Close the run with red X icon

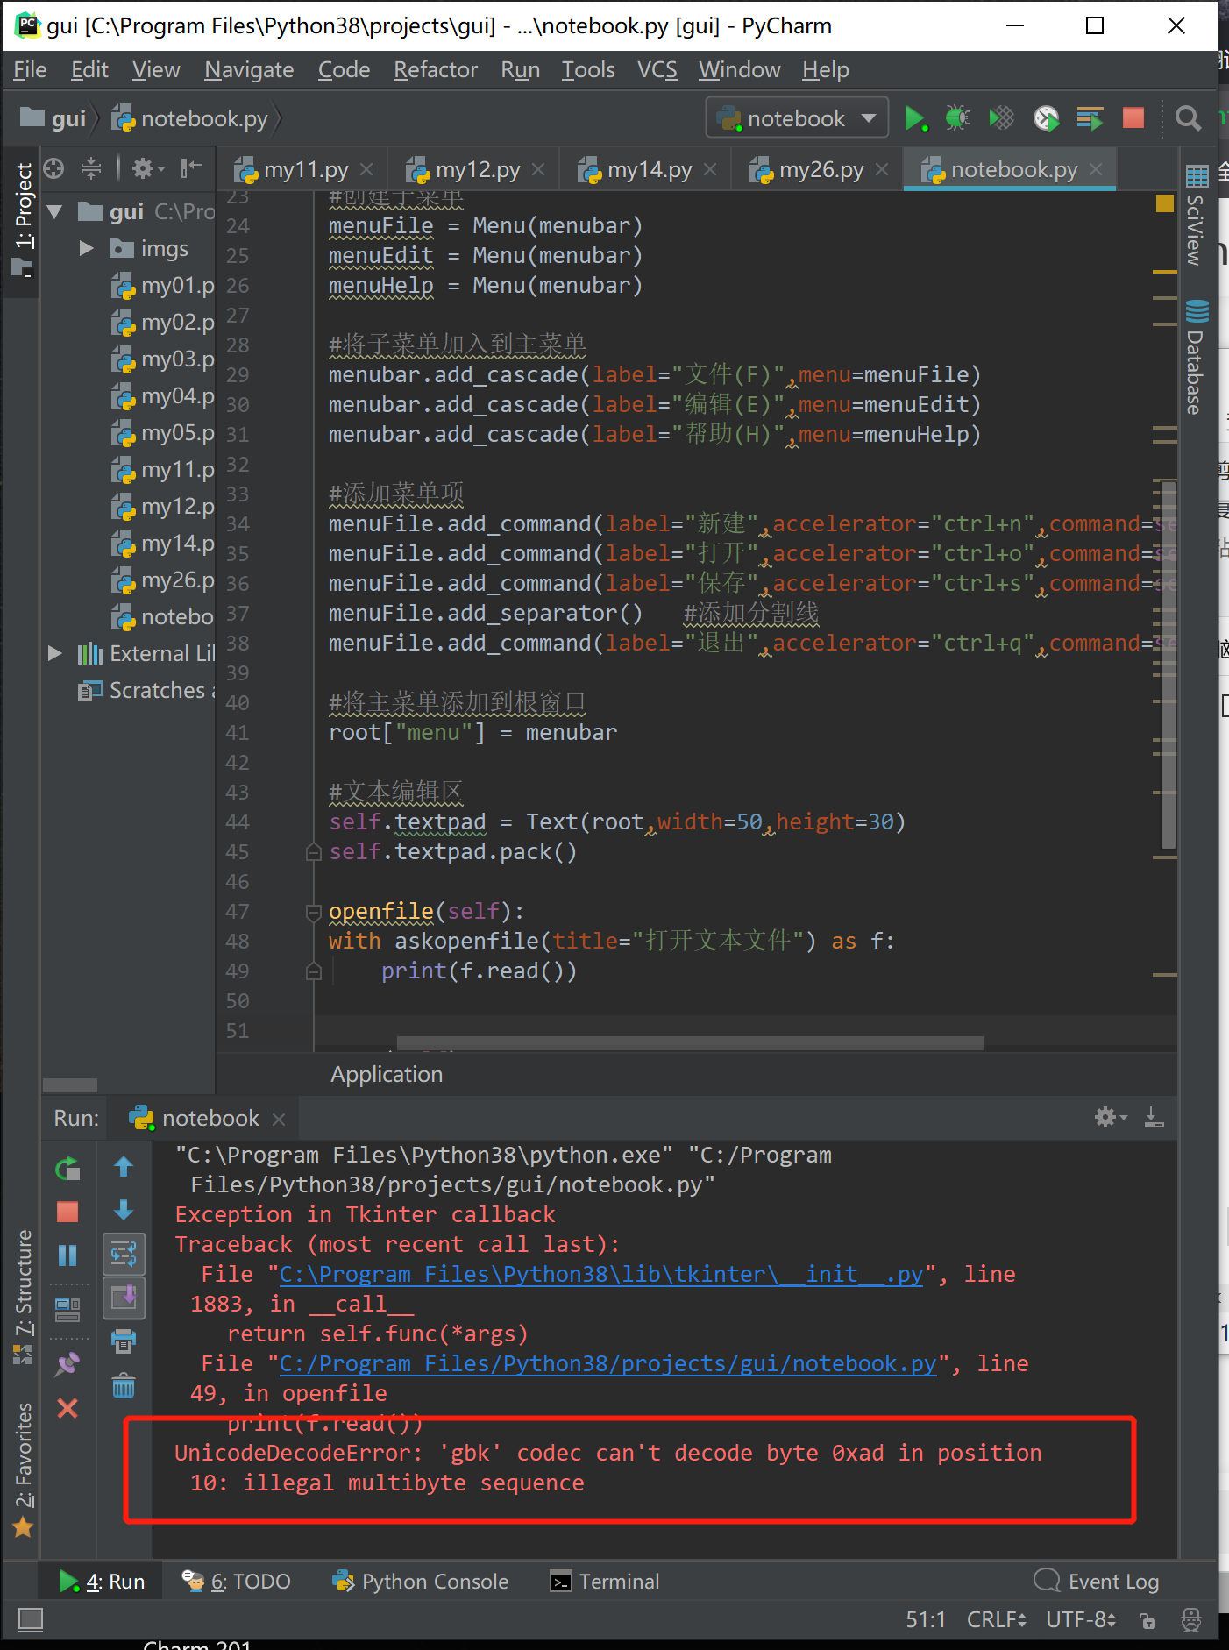67,1408
